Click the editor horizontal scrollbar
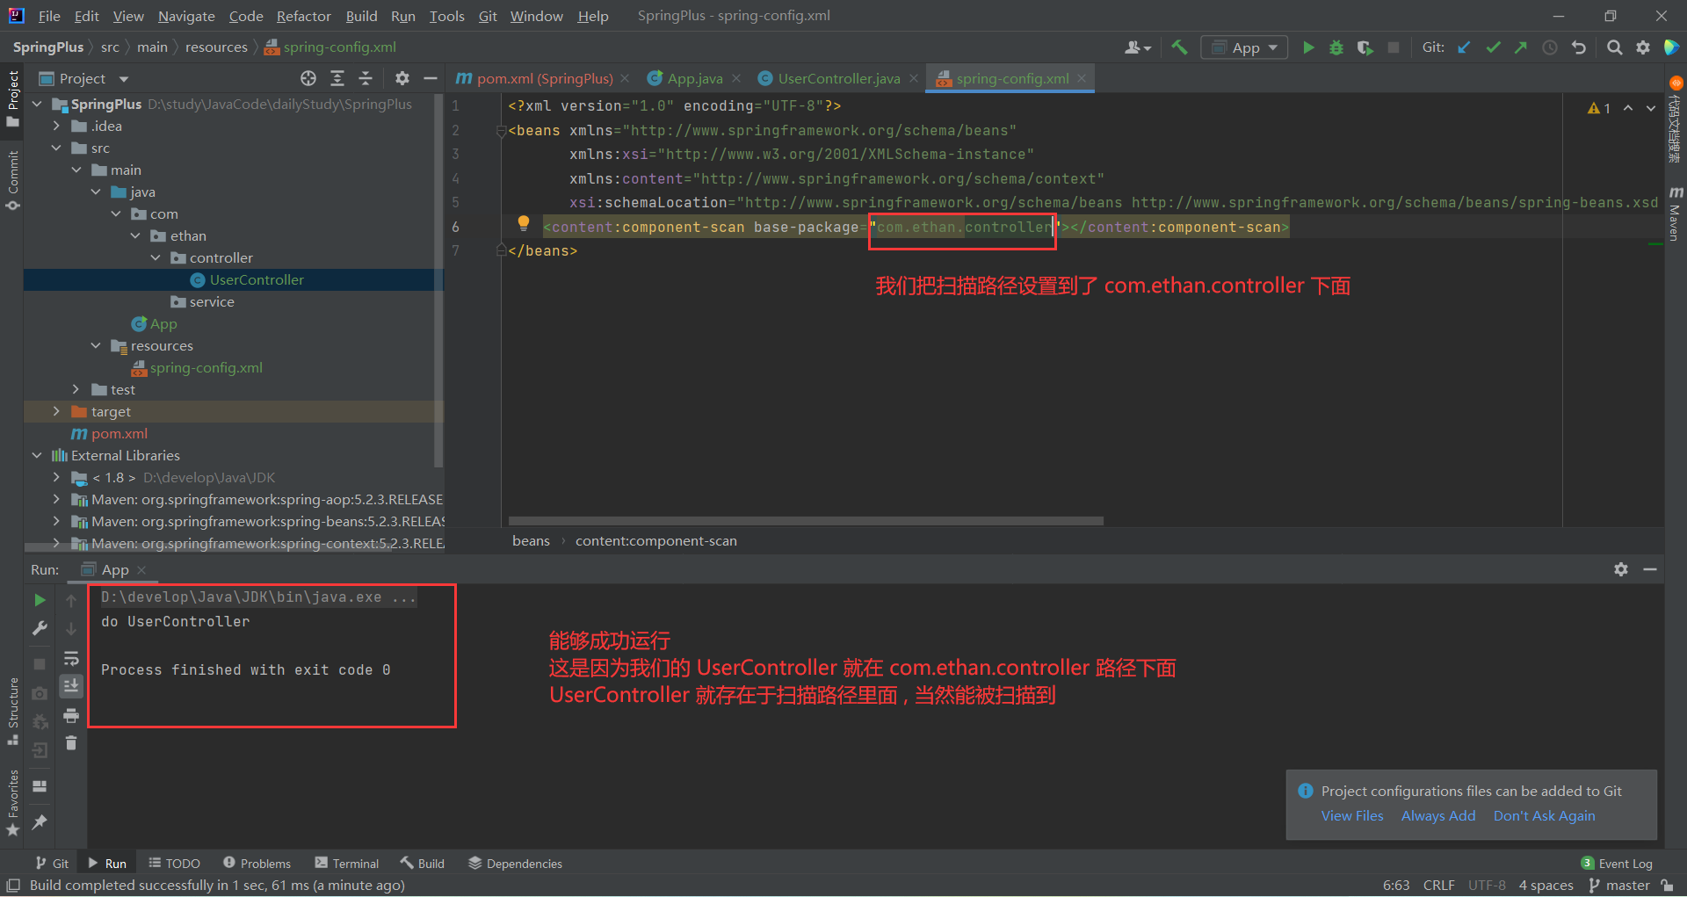The height and width of the screenshot is (897, 1687). pyautogui.click(x=806, y=521)
